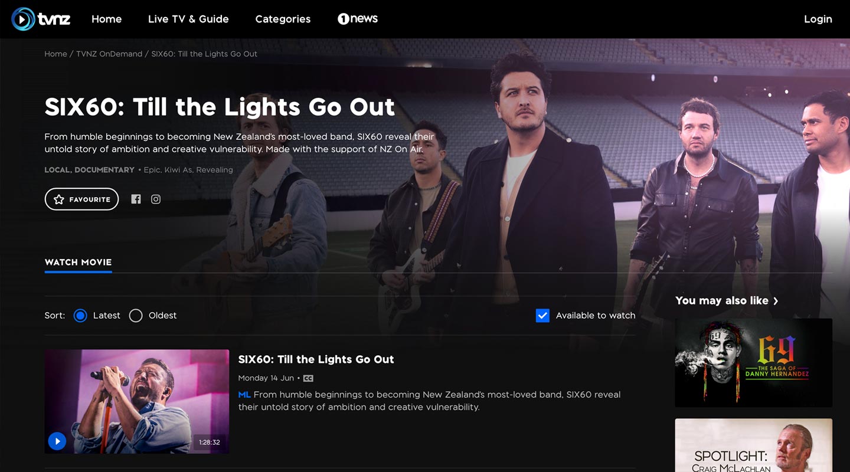Click the TVNZ logo icon
Screen dimensions: 850x472
(x=24, y=19)
